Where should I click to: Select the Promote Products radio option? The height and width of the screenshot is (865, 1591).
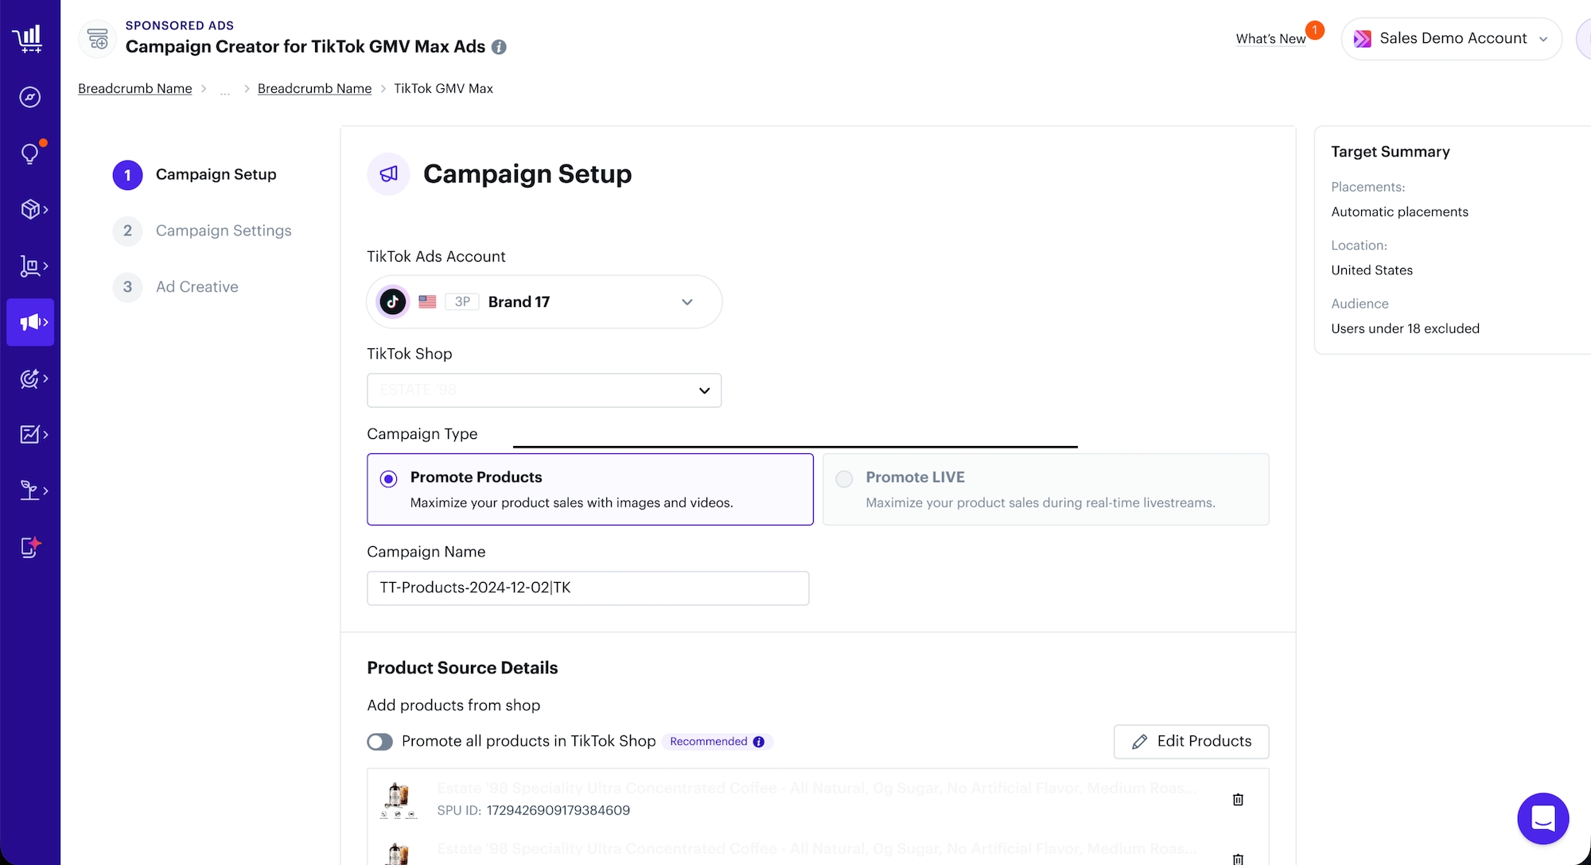pos(388,479)
